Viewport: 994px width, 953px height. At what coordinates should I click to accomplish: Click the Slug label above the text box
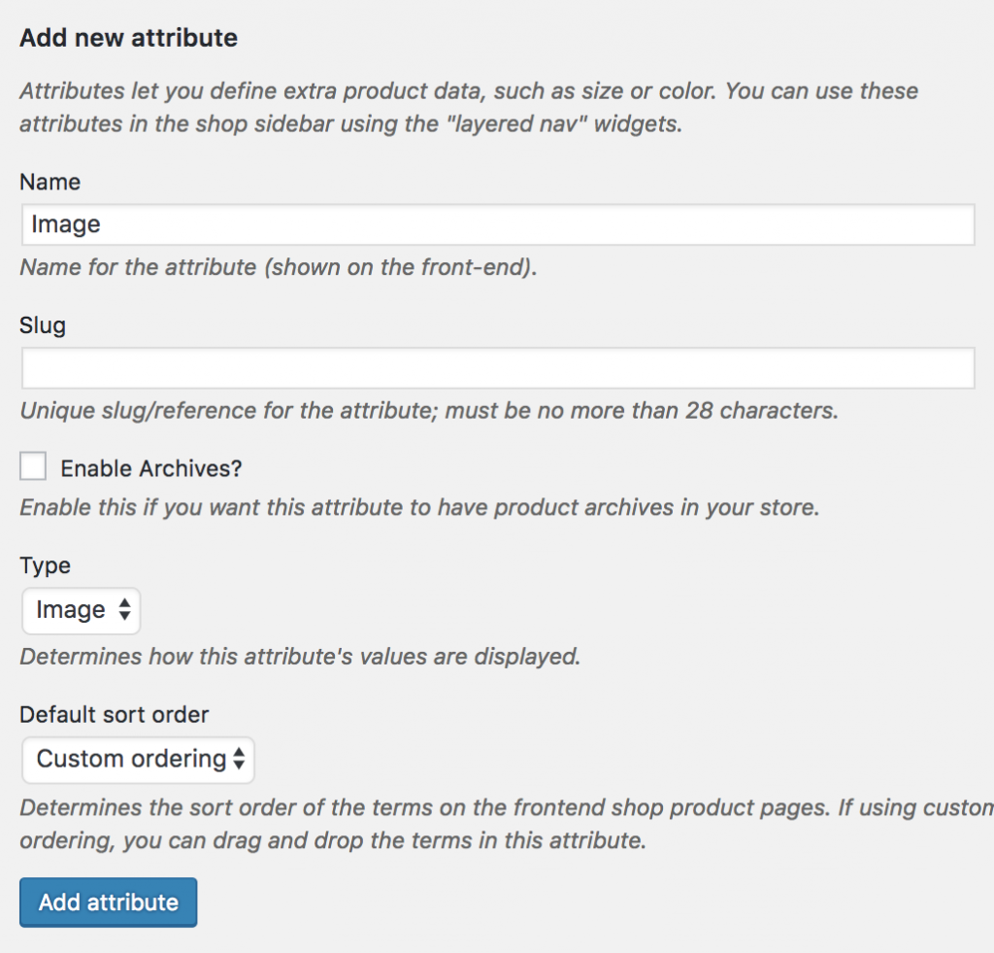click(x=43, y=325)
